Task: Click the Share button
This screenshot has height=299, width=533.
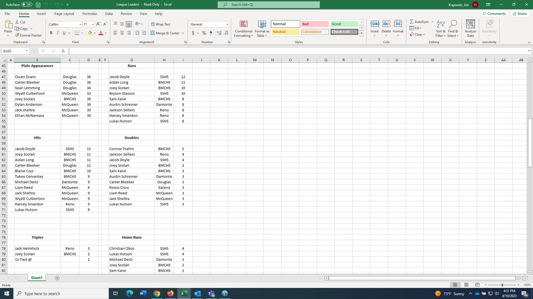Action: click(x=519, y=14)
